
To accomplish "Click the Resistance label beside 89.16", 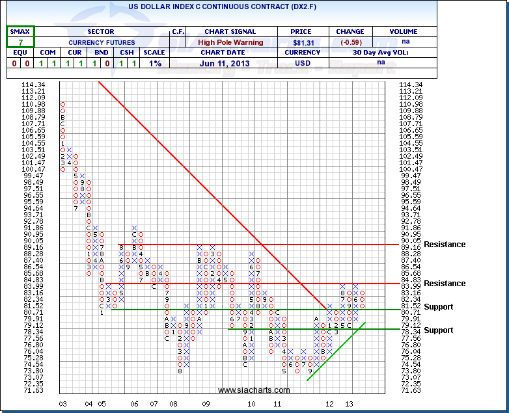I will (445, 245).
